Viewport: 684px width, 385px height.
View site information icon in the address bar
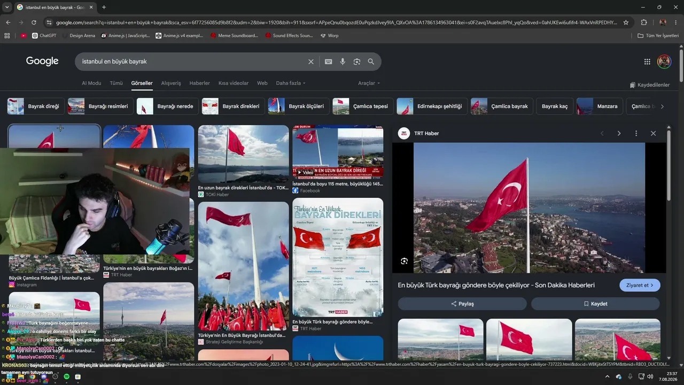[49, 22]
